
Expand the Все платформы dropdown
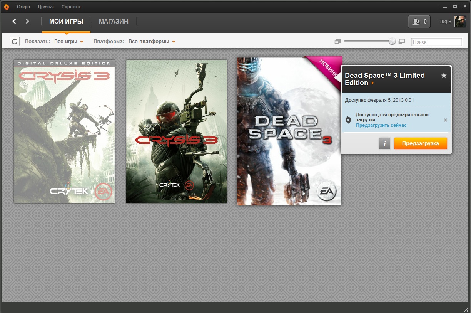(x=152, y=42)
